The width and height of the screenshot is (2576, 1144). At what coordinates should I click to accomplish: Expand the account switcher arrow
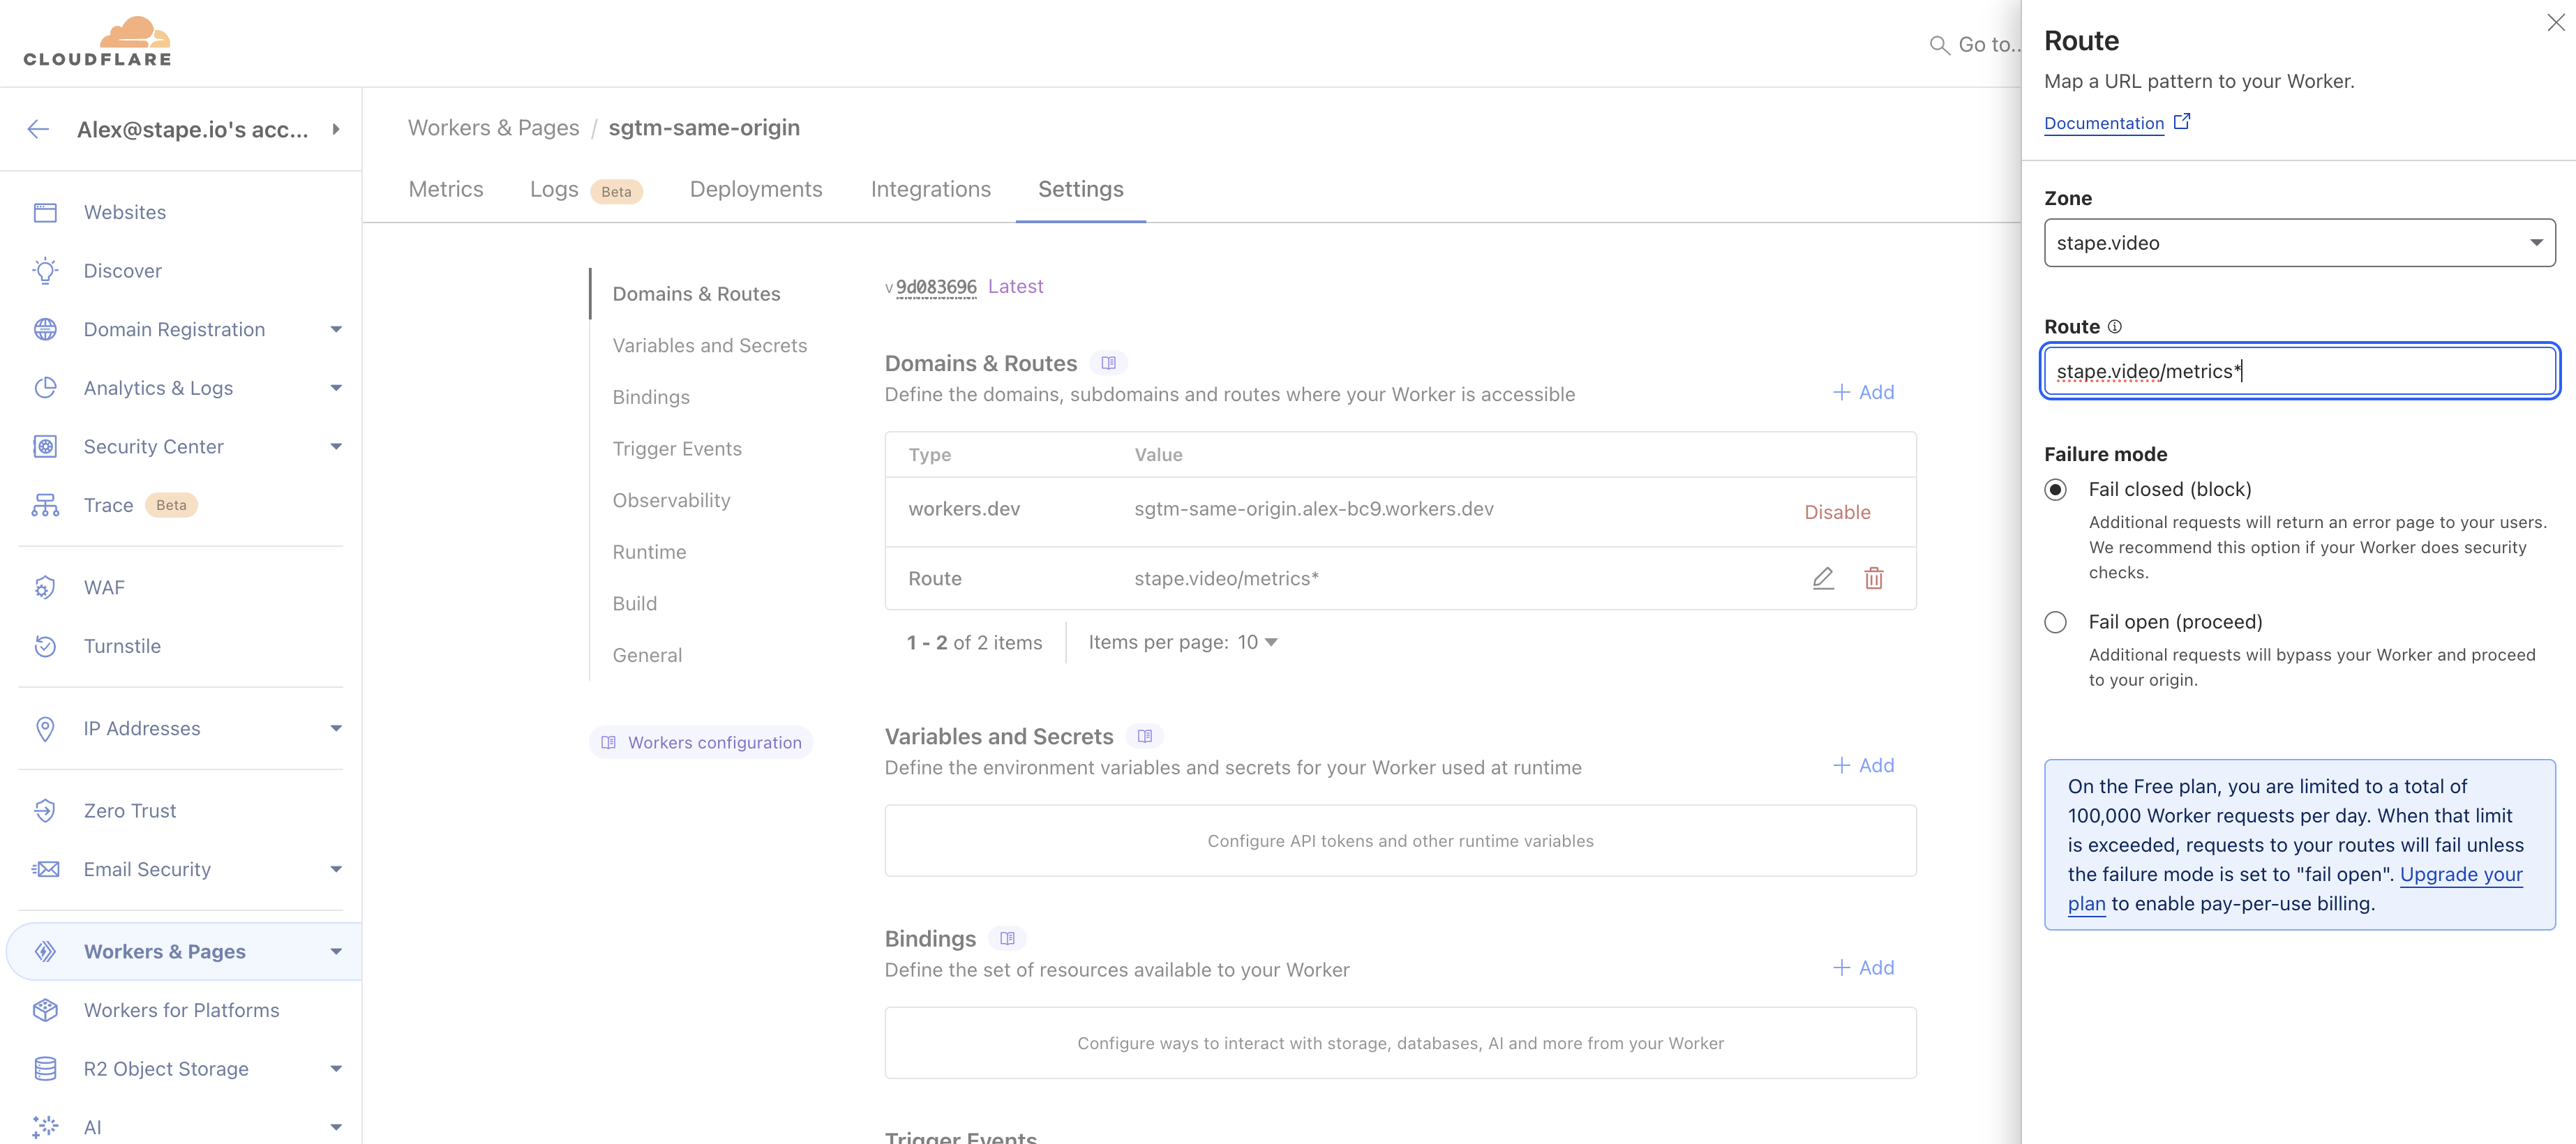pos(336,129)
